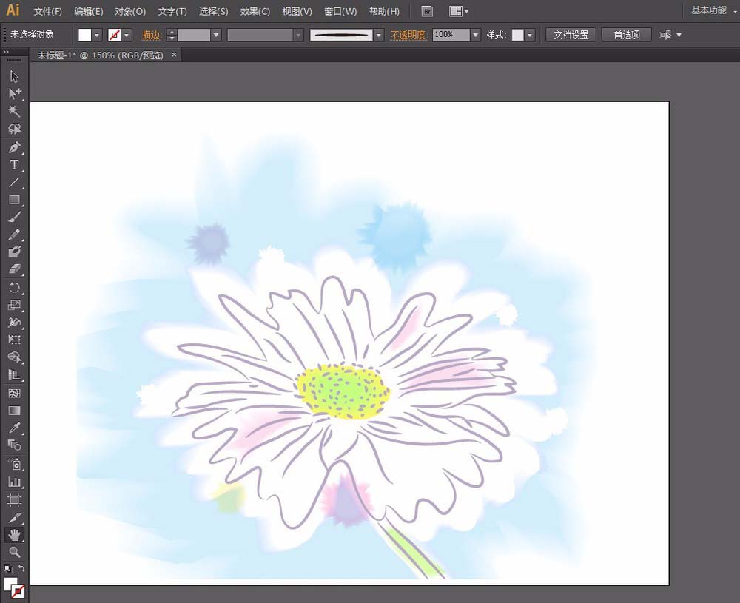Expand the brush definition dropdown
Viewport: 740px width, 603px height.
pos(379,35)
